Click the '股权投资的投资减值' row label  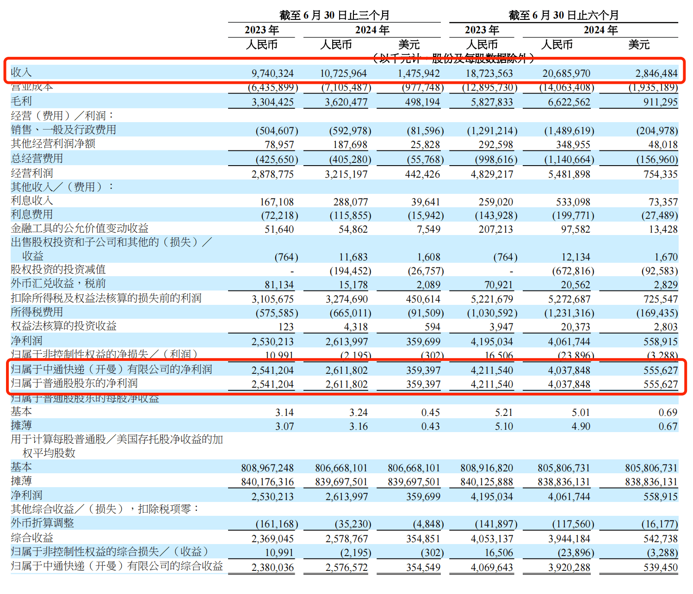58,270
